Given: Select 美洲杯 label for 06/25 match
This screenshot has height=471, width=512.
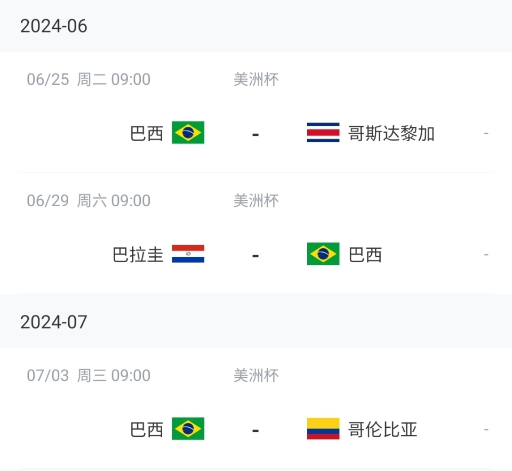Looking at the screenshot, I should (x=256, y=80).
